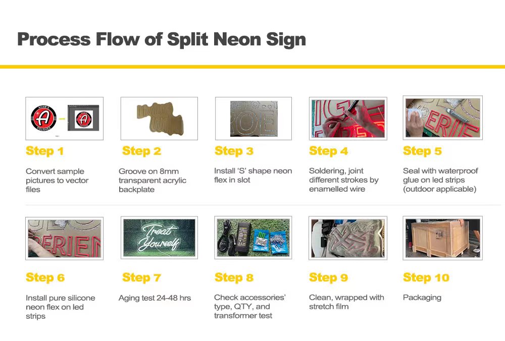Open the waterproof glue sealing photo
Screen dimensions: 505x341
442,118
